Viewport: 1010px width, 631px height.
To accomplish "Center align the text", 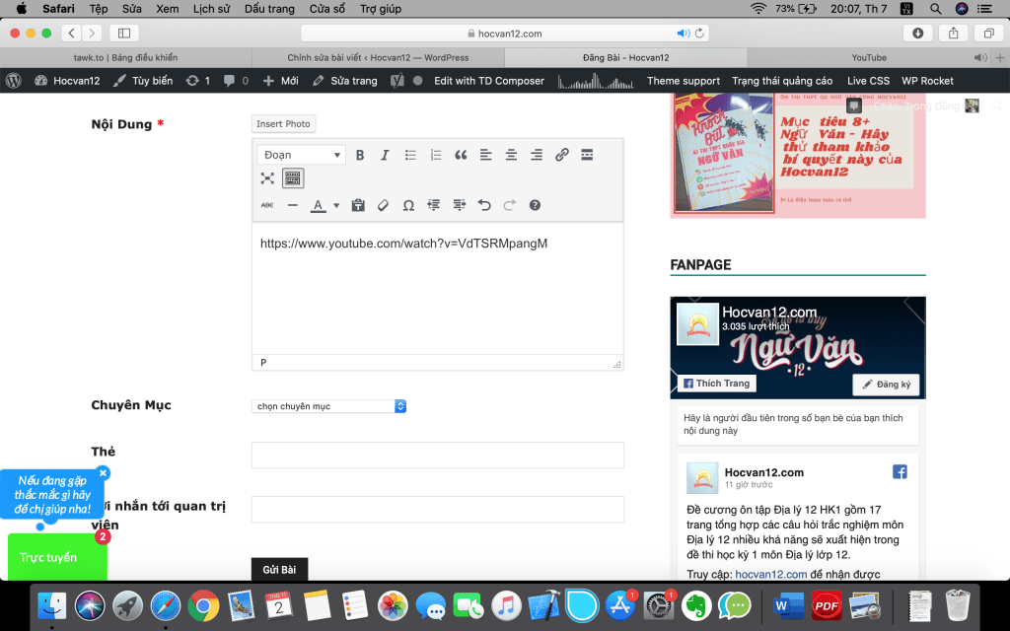I will 511,155.
